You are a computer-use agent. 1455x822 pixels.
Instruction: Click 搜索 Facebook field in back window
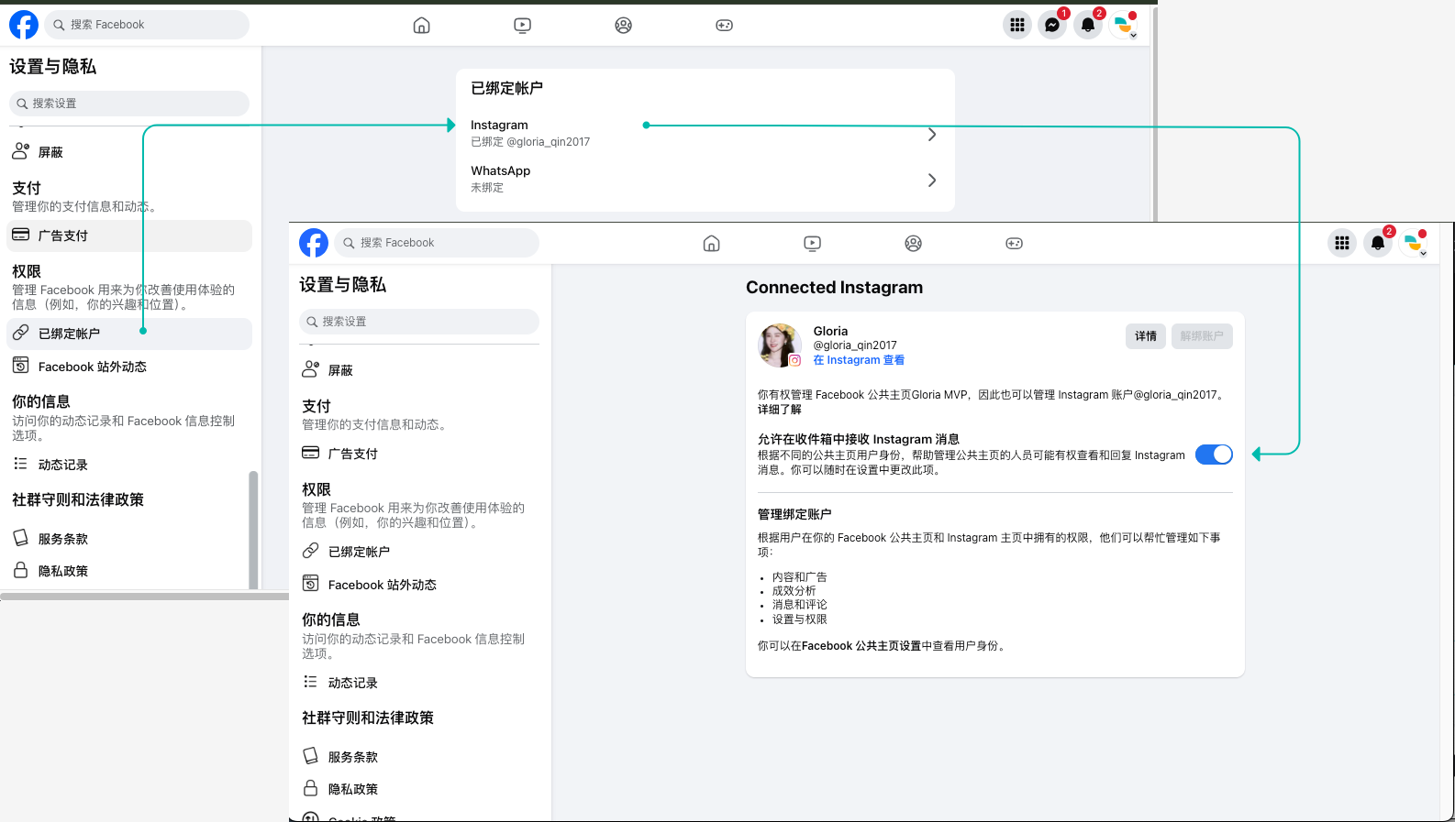147,25
